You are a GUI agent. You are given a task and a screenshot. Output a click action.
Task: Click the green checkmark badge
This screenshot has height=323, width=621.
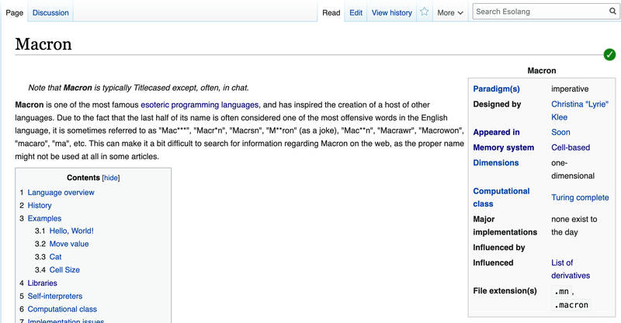point(609,54)
